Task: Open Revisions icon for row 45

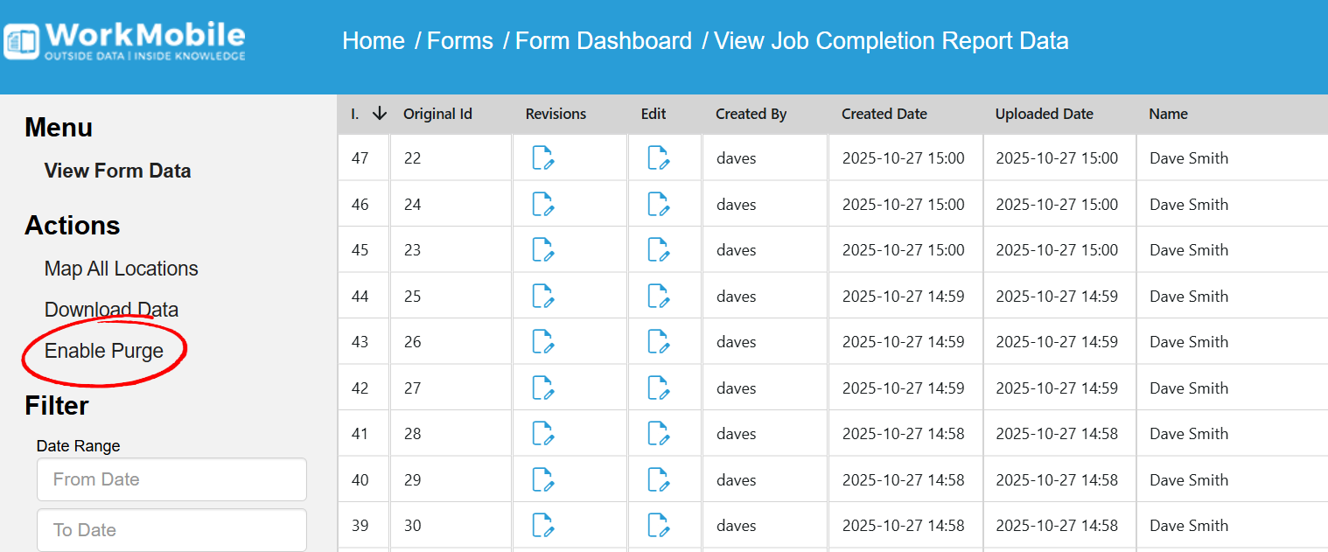Action: pyautogui.click(x=542, y=250)
